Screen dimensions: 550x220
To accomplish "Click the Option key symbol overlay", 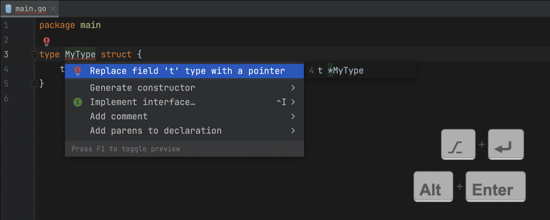I will (458, 145).
